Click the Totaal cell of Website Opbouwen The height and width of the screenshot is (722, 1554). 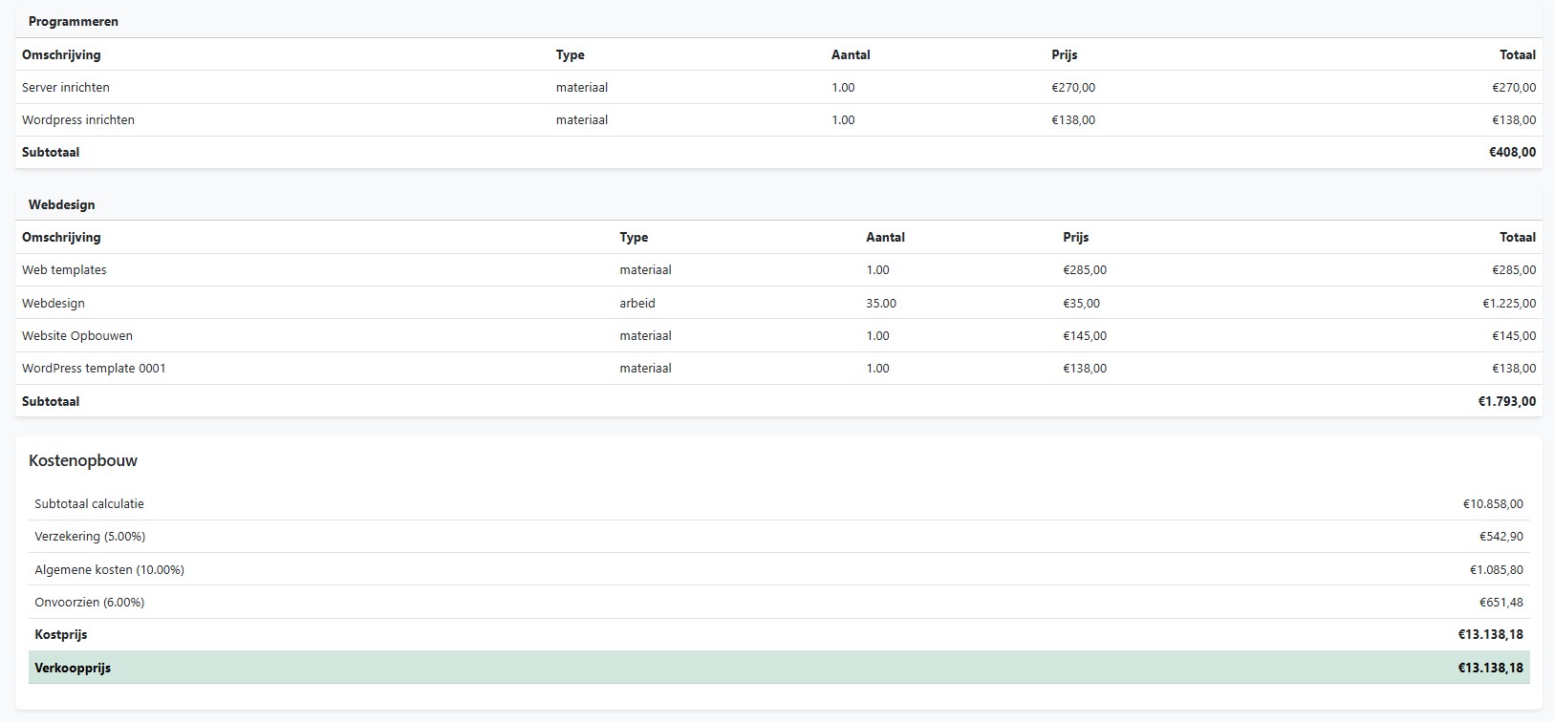pyautogui.click(x=1514, y=335)
